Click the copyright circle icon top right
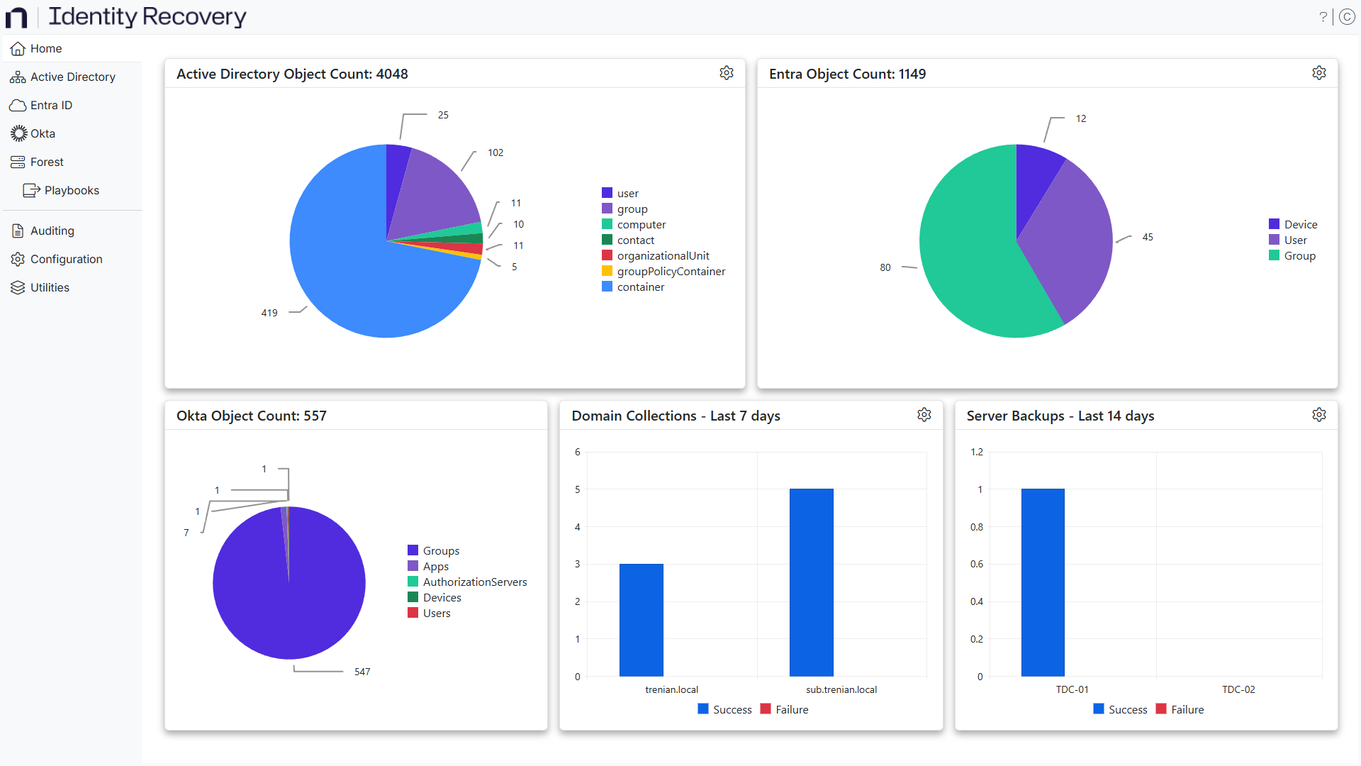The height and width of the screenshot is (766, 1361). 1347,17
